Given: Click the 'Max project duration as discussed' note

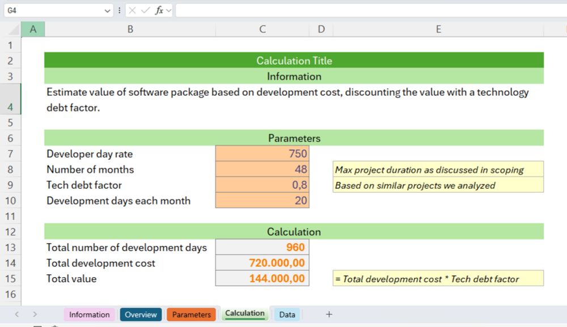Looking at the screenshot, I should 438,169.
